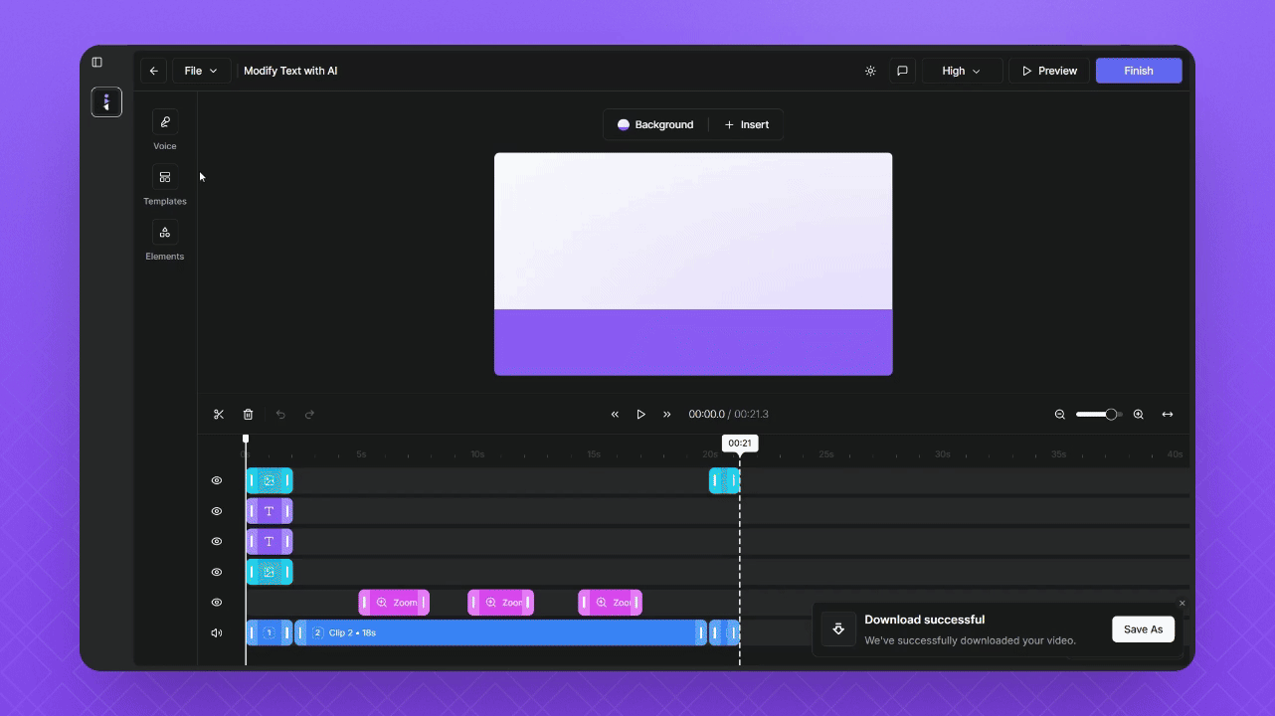Viewport: 1275px width, 716px height.
Task: Select clip 1 on the video track
Action: (x=270, y=633)
